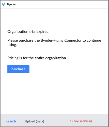Click the word Organization in first line
The image size is (109, 127).
coord(18,32)
